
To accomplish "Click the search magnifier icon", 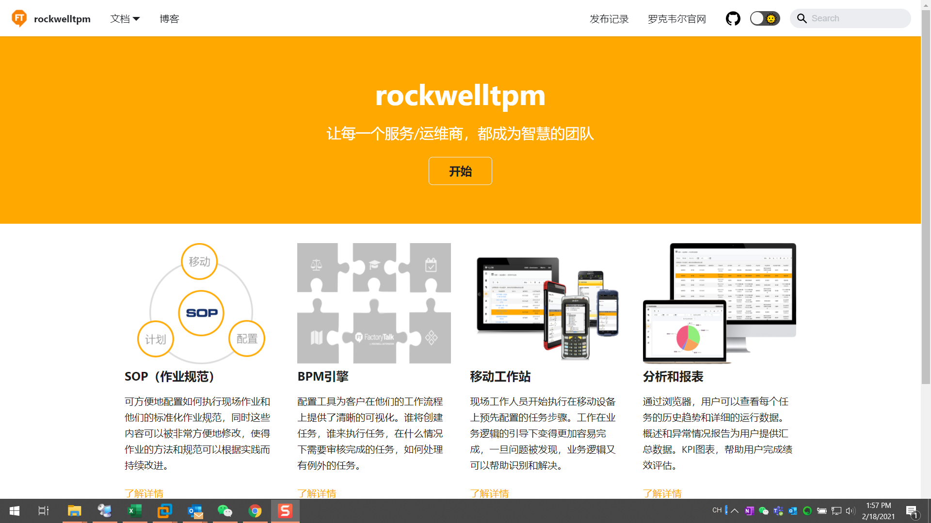I will pos(802,18).
